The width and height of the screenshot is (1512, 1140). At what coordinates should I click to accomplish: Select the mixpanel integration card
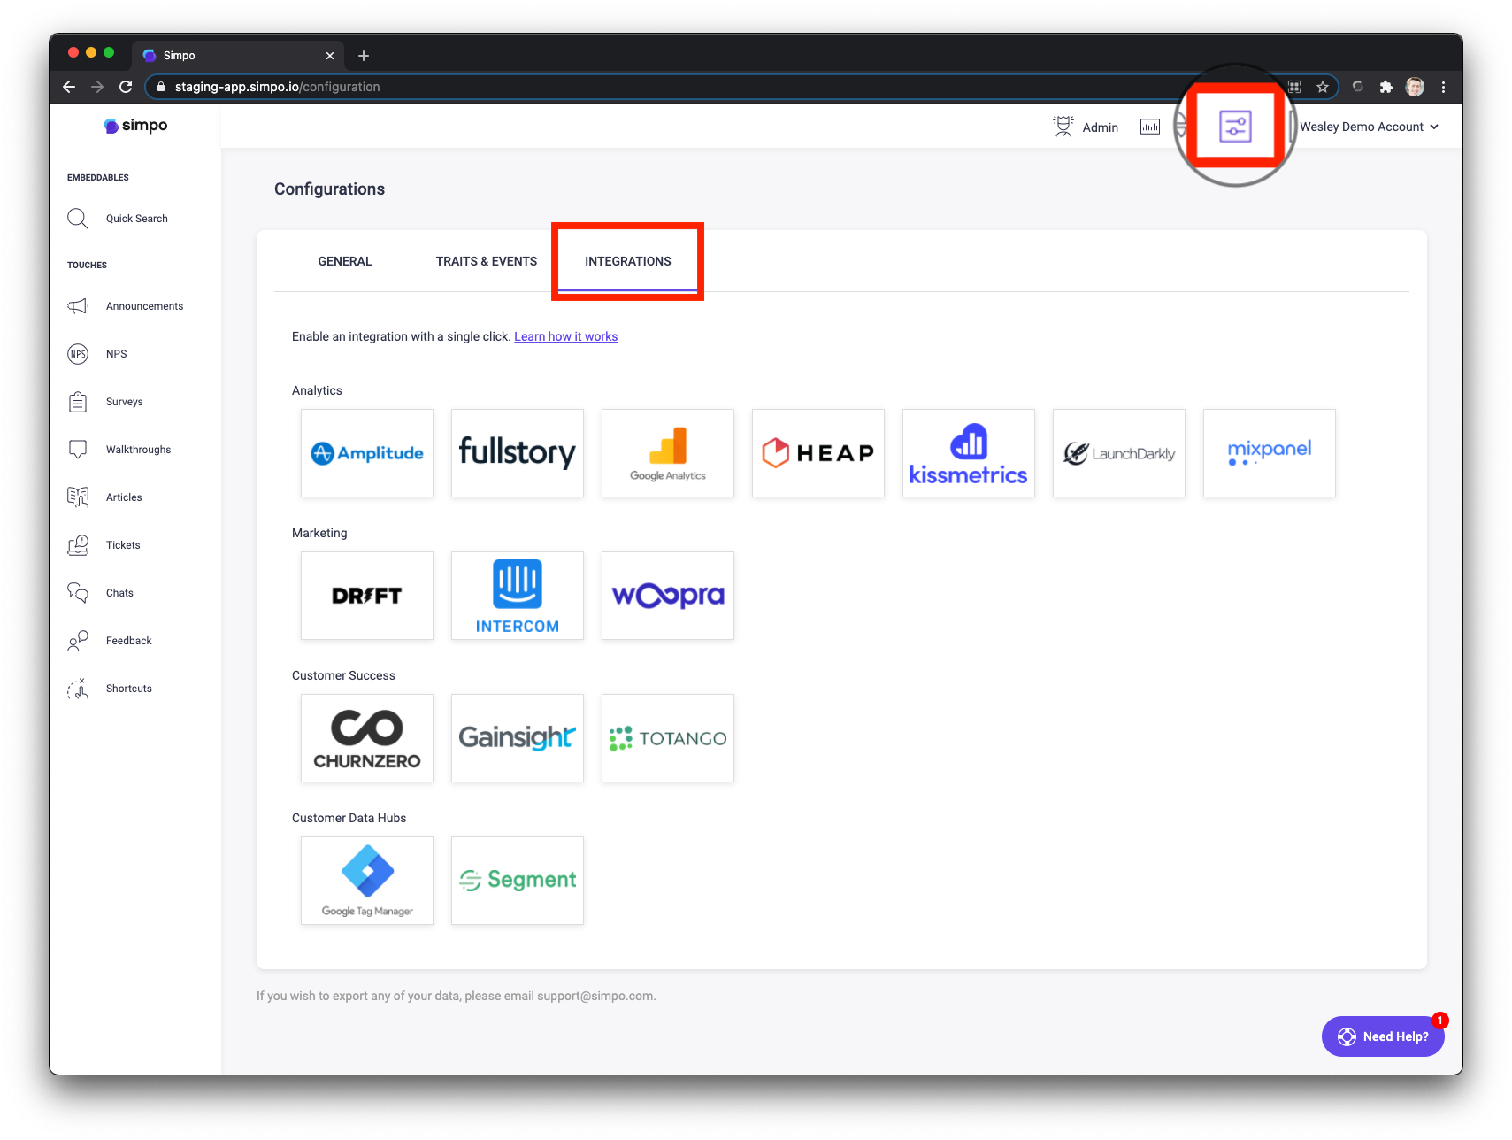coord(1270,453)
